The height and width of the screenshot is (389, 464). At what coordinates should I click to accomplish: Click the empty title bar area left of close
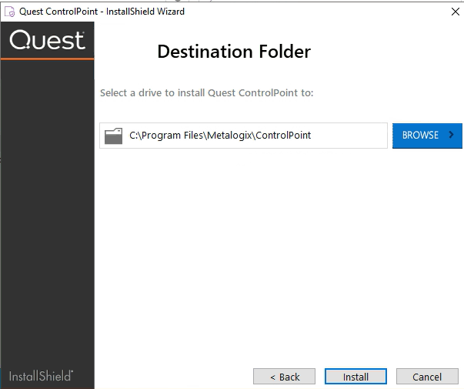coord(323,12)
